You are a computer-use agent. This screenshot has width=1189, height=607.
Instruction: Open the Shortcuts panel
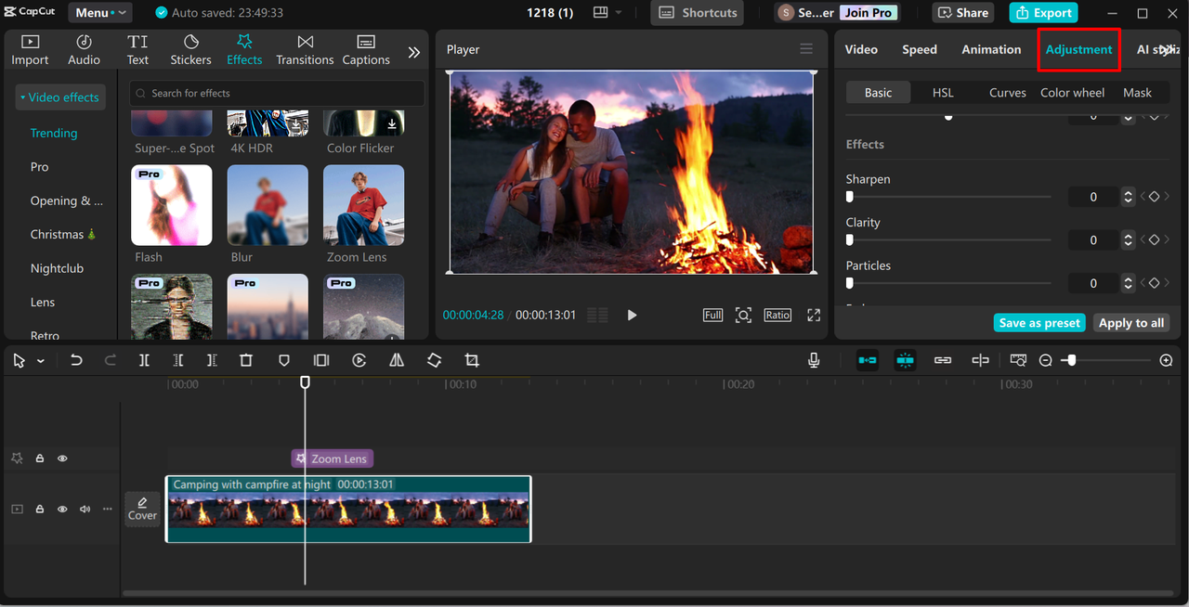697,13
